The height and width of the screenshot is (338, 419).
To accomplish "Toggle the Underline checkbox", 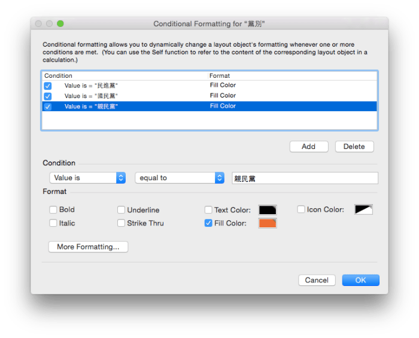I will (x=122, y=210).
